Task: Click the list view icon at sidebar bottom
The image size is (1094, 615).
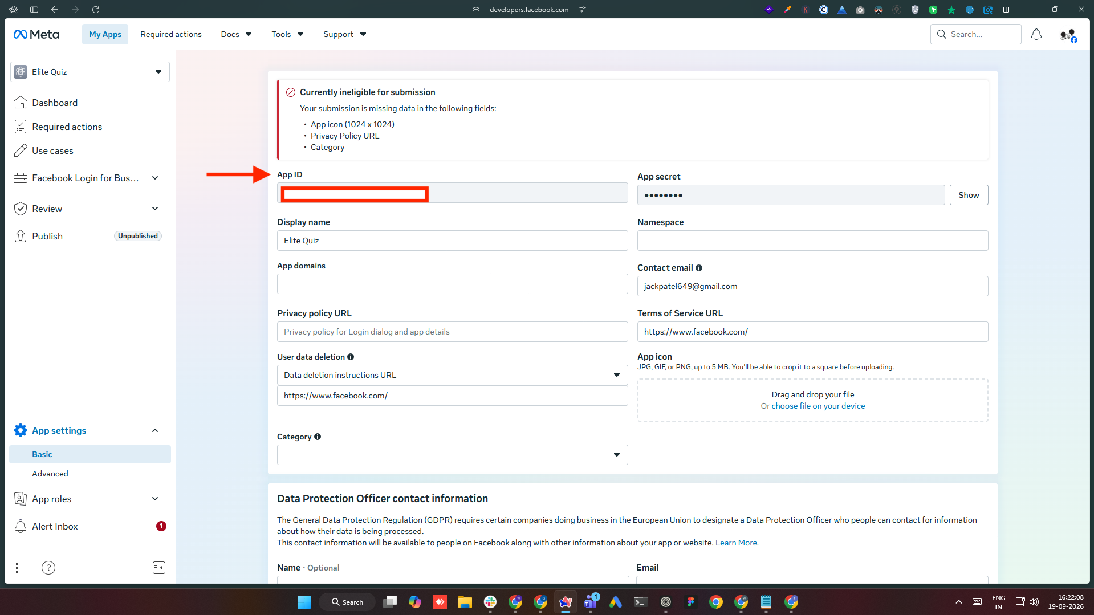Action: click(x=21, y=568)
